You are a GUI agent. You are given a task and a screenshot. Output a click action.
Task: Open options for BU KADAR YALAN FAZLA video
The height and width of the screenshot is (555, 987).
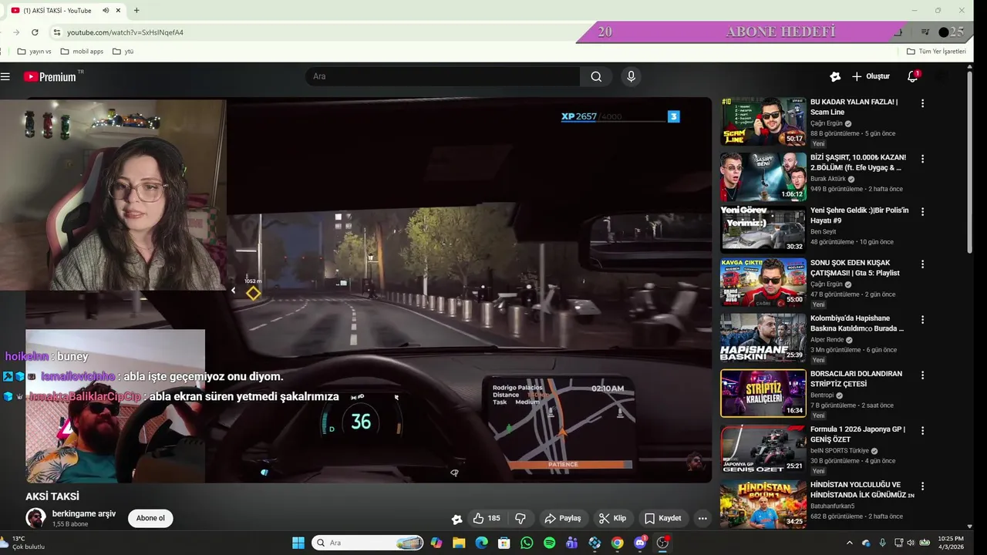click(x=922, y=103)
